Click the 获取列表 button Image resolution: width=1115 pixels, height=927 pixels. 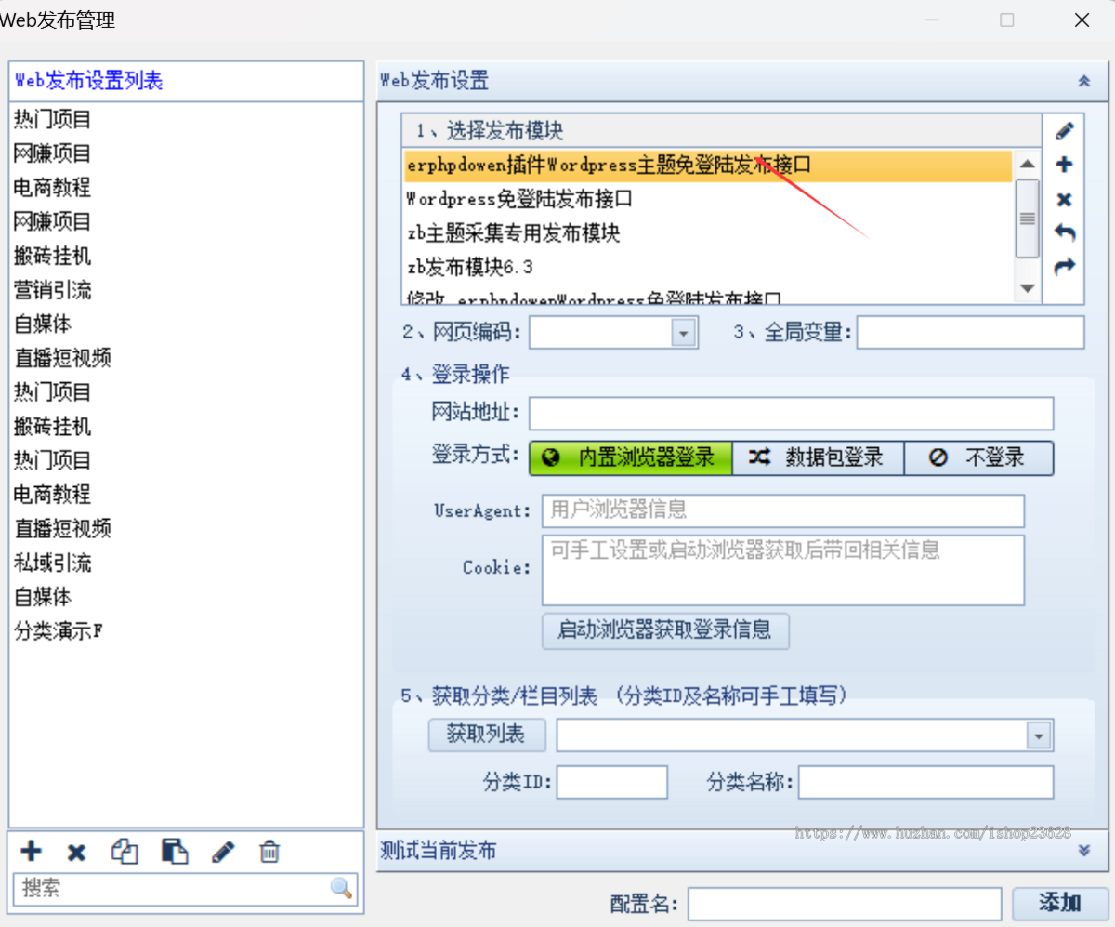coord(487,735)
